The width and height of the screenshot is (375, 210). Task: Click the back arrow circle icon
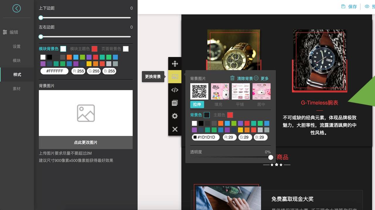[x=17, y=8]
